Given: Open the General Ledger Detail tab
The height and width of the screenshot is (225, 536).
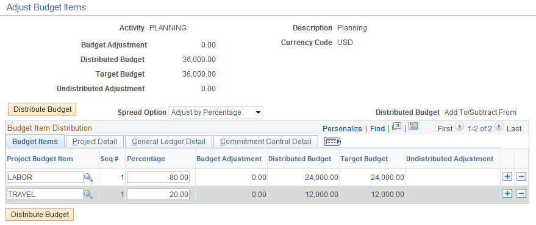Looking at the screenshot, I should 168,142.
